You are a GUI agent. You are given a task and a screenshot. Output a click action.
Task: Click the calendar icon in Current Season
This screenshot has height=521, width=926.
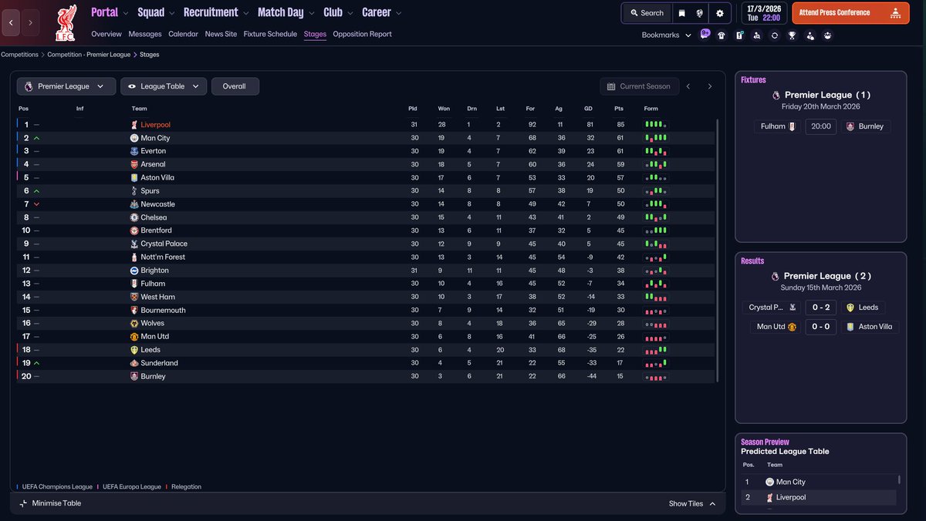[611, 86]
